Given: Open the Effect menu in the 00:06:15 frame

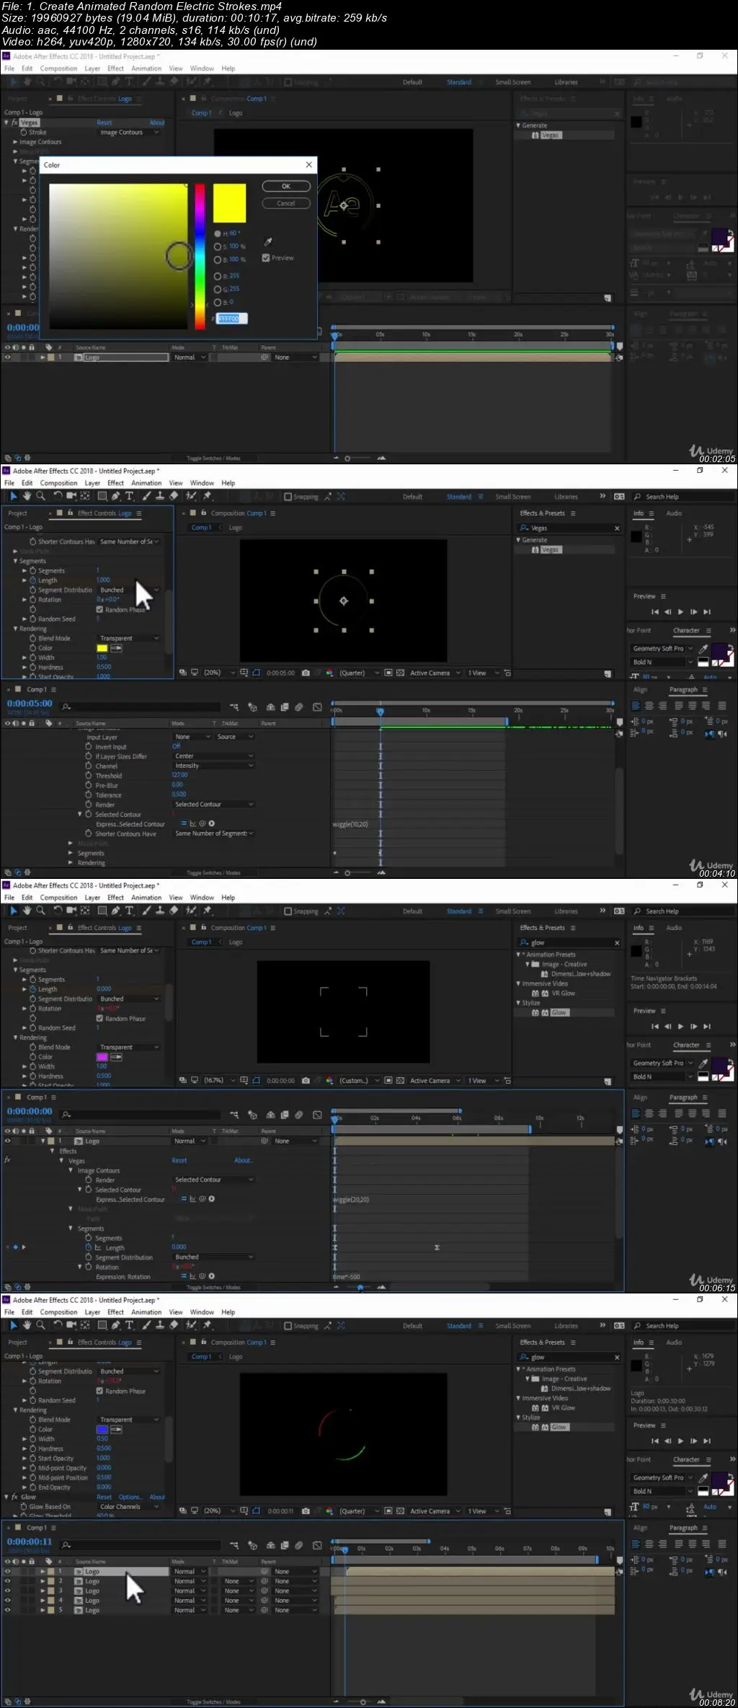Looking at the screenshot, I should (115, 898).
